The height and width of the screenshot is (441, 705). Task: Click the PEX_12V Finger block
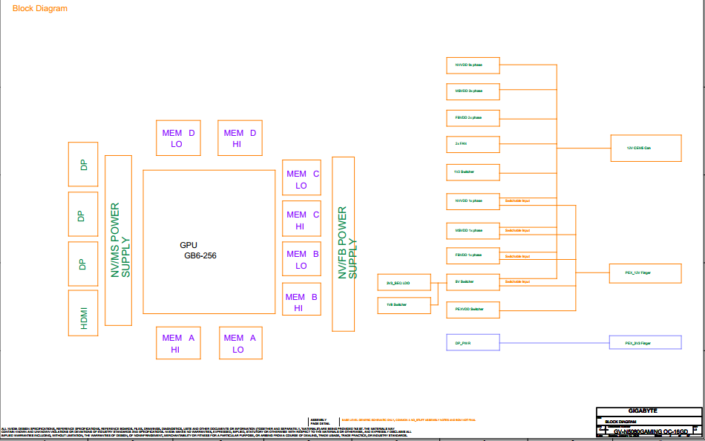pyautogui.click(x=645, y=274)
